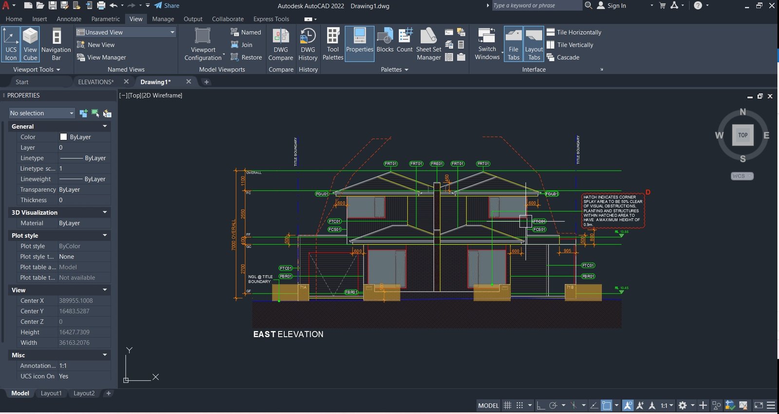This screenshot has height=414, width=779.
Task: Open DWG History
Action: point(308,44)
